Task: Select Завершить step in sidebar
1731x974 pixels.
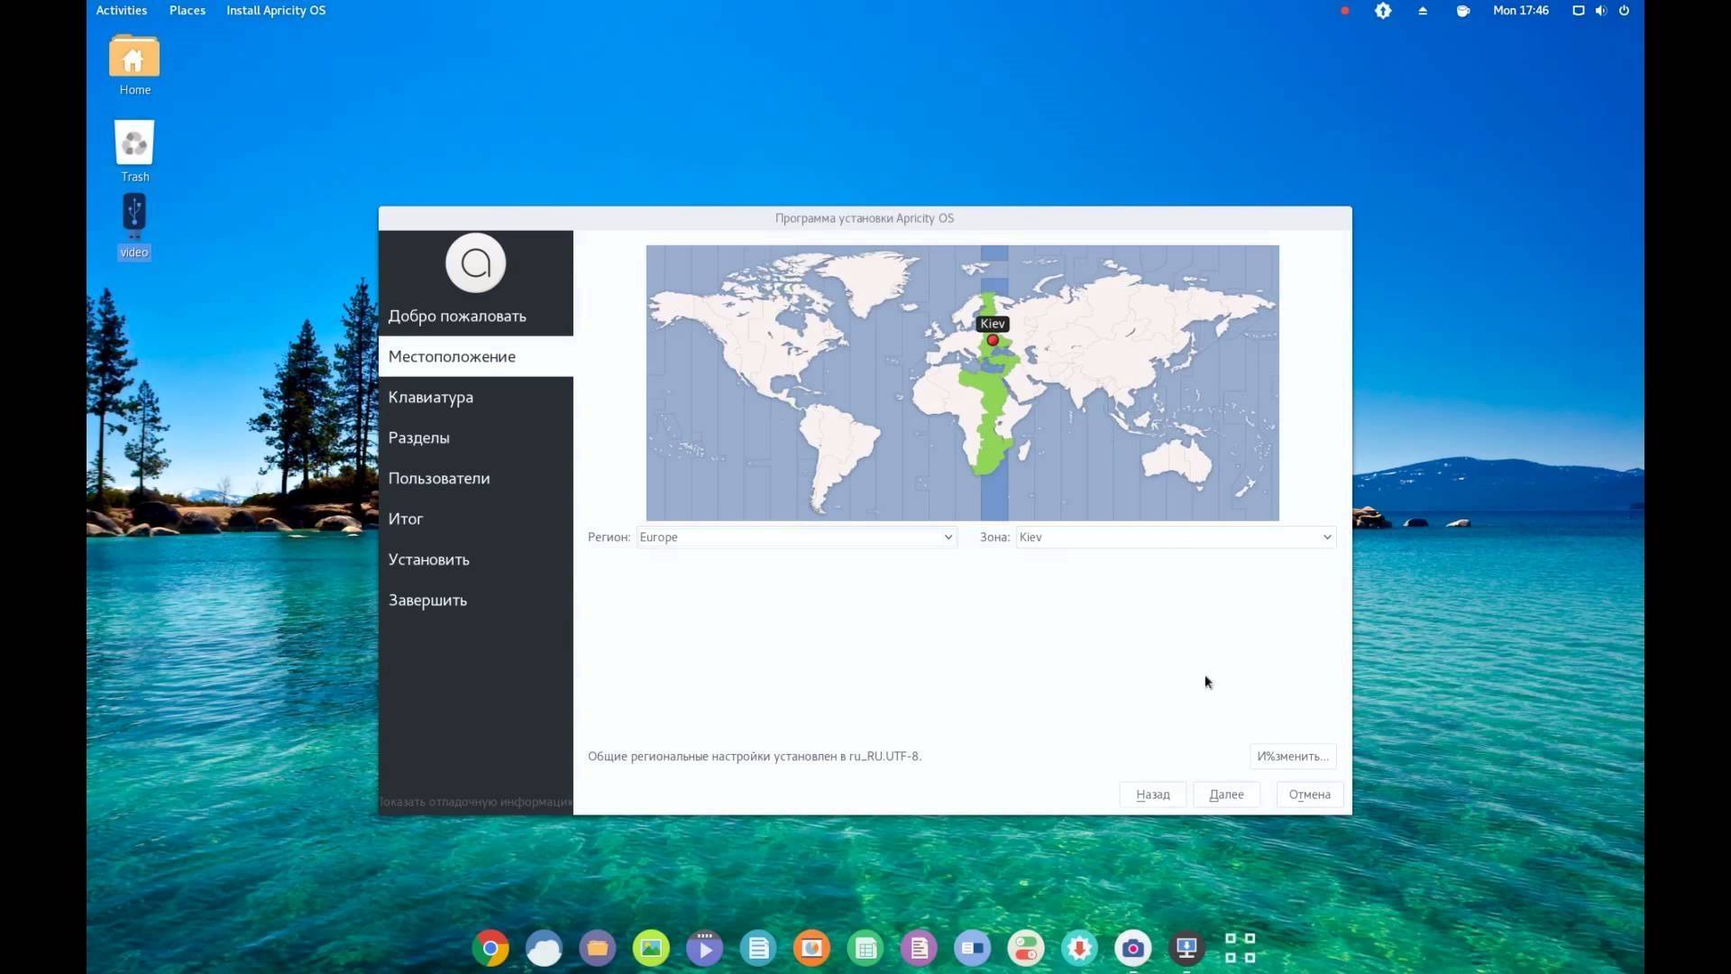Action: [476, 601]
